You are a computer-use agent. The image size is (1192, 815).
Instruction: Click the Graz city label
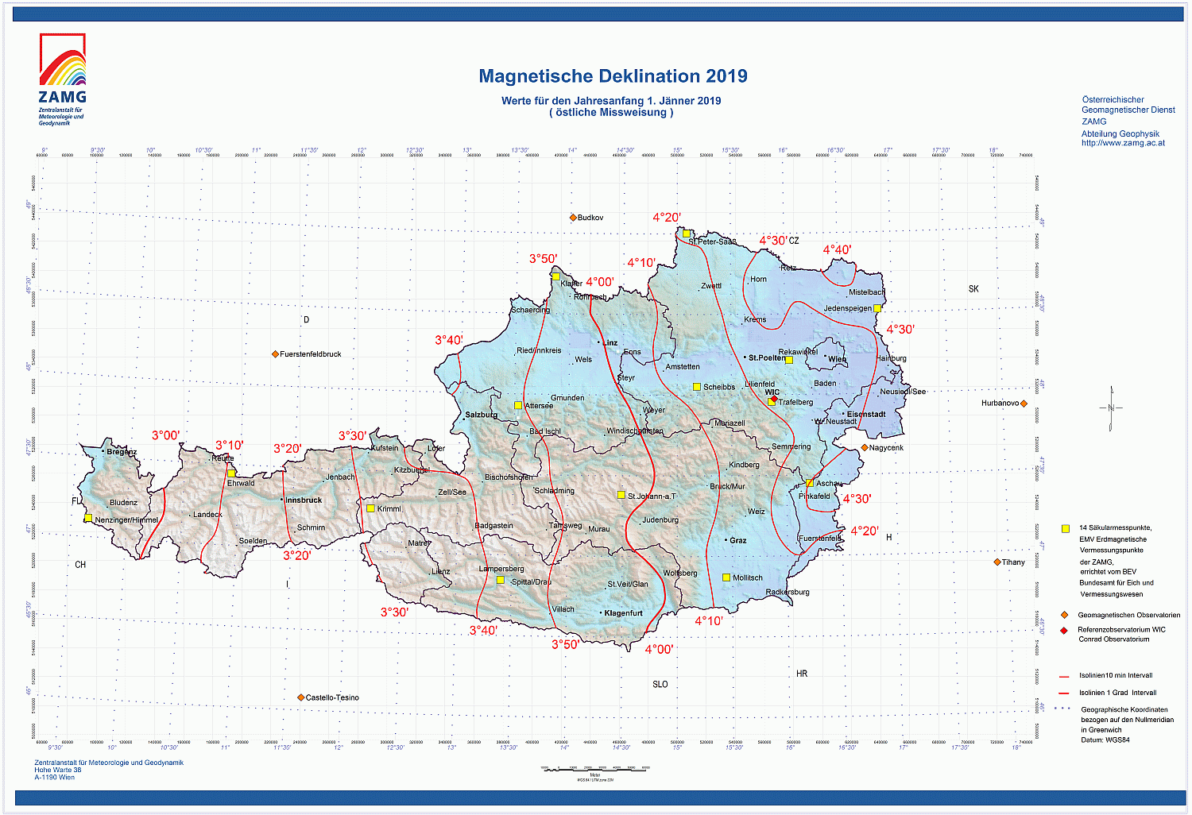pyautogui.click(x=738, y=540)
